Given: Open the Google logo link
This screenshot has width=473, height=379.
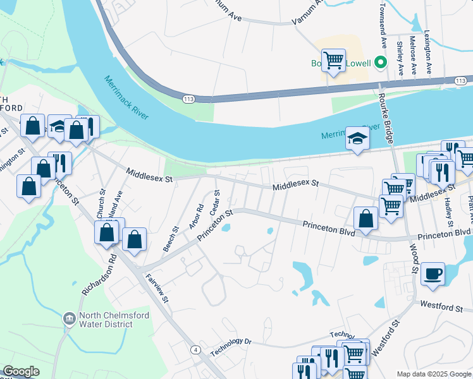Looking at the screenshot, I should (x=21, y=371).
